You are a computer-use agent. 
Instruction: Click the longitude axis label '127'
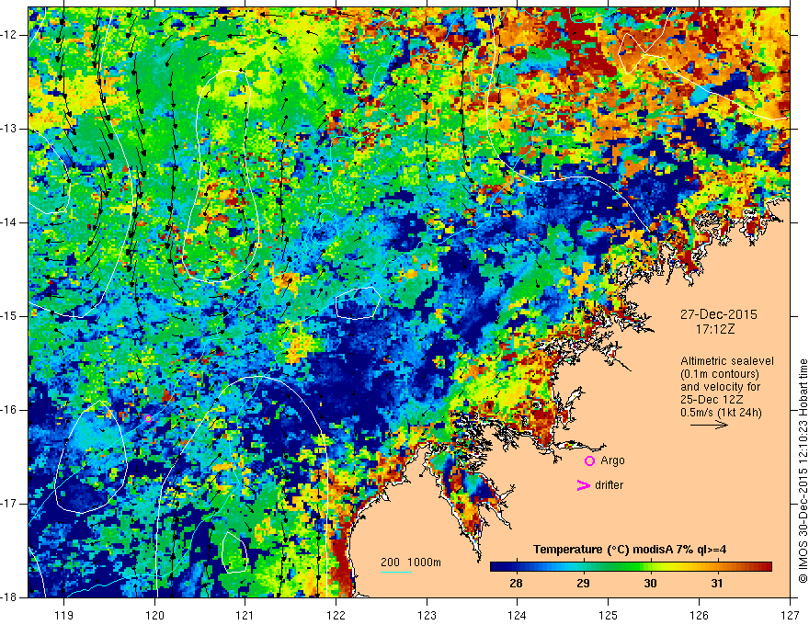click(790, 615)
